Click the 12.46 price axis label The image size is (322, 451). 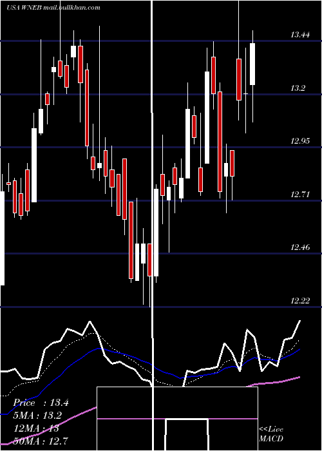[x=300, y=247]
